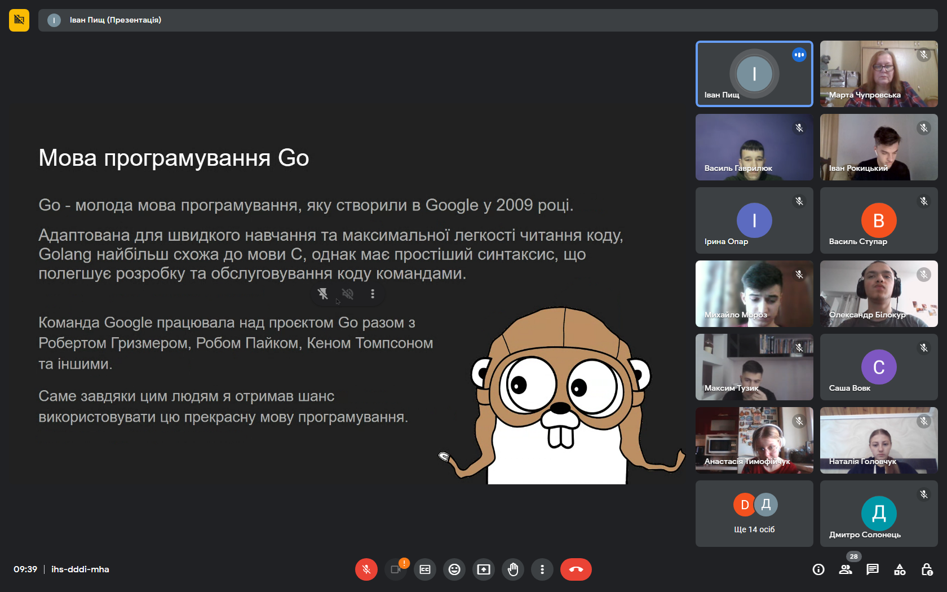
Task: Open more options in bottom toolbar
Action: click(542, 569)
